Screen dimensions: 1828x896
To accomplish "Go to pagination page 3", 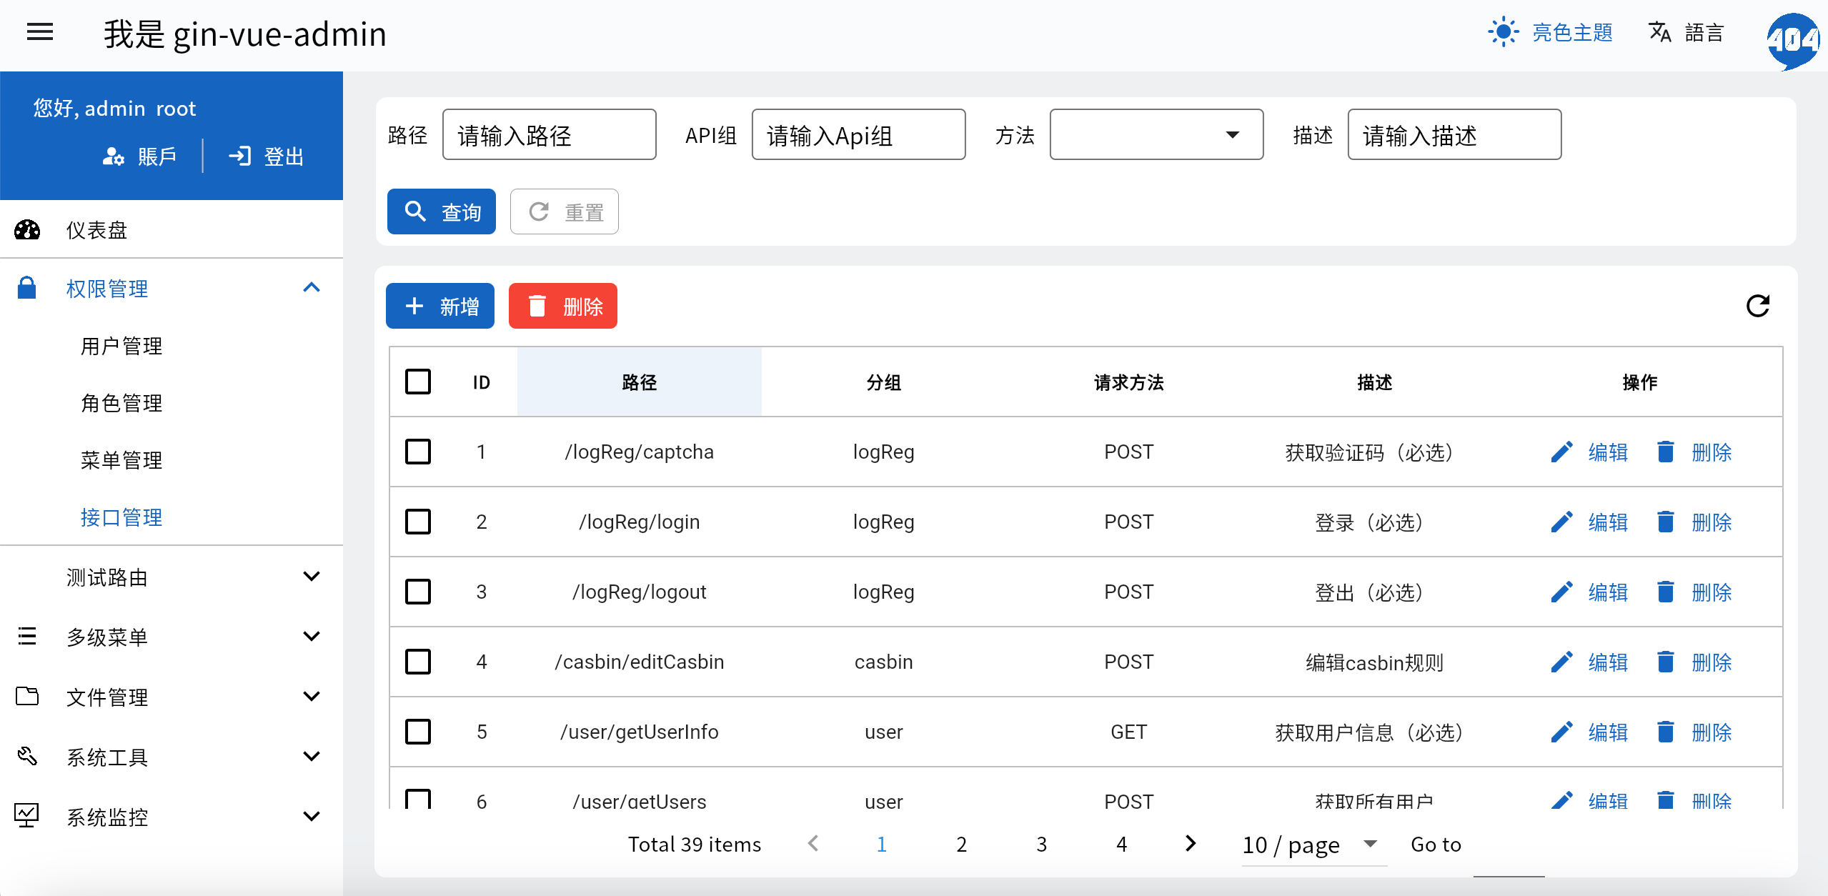I will [x=1041, y=845].
